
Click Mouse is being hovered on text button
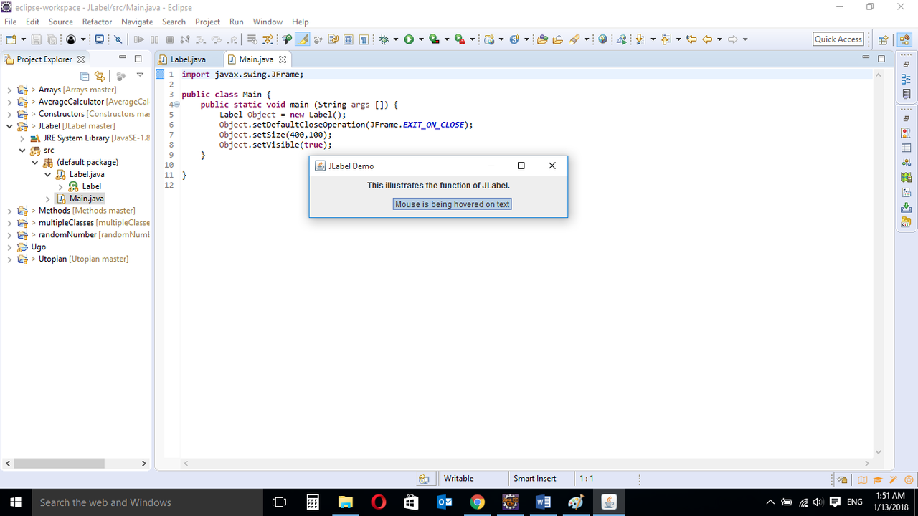coord(452,204)
